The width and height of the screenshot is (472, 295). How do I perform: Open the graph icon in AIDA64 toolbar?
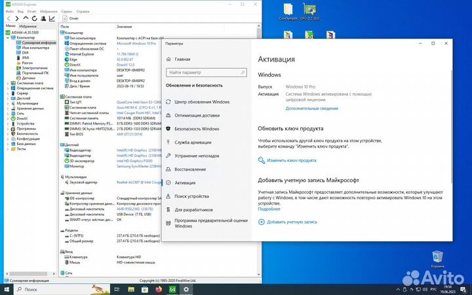click(52, 18)
